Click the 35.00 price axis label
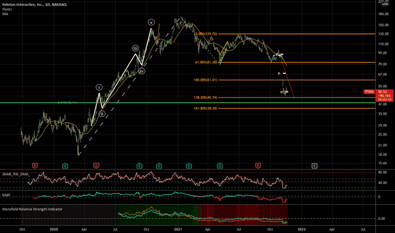The width and height of the screenshot is (395, 233). click(x=382, y=114)
